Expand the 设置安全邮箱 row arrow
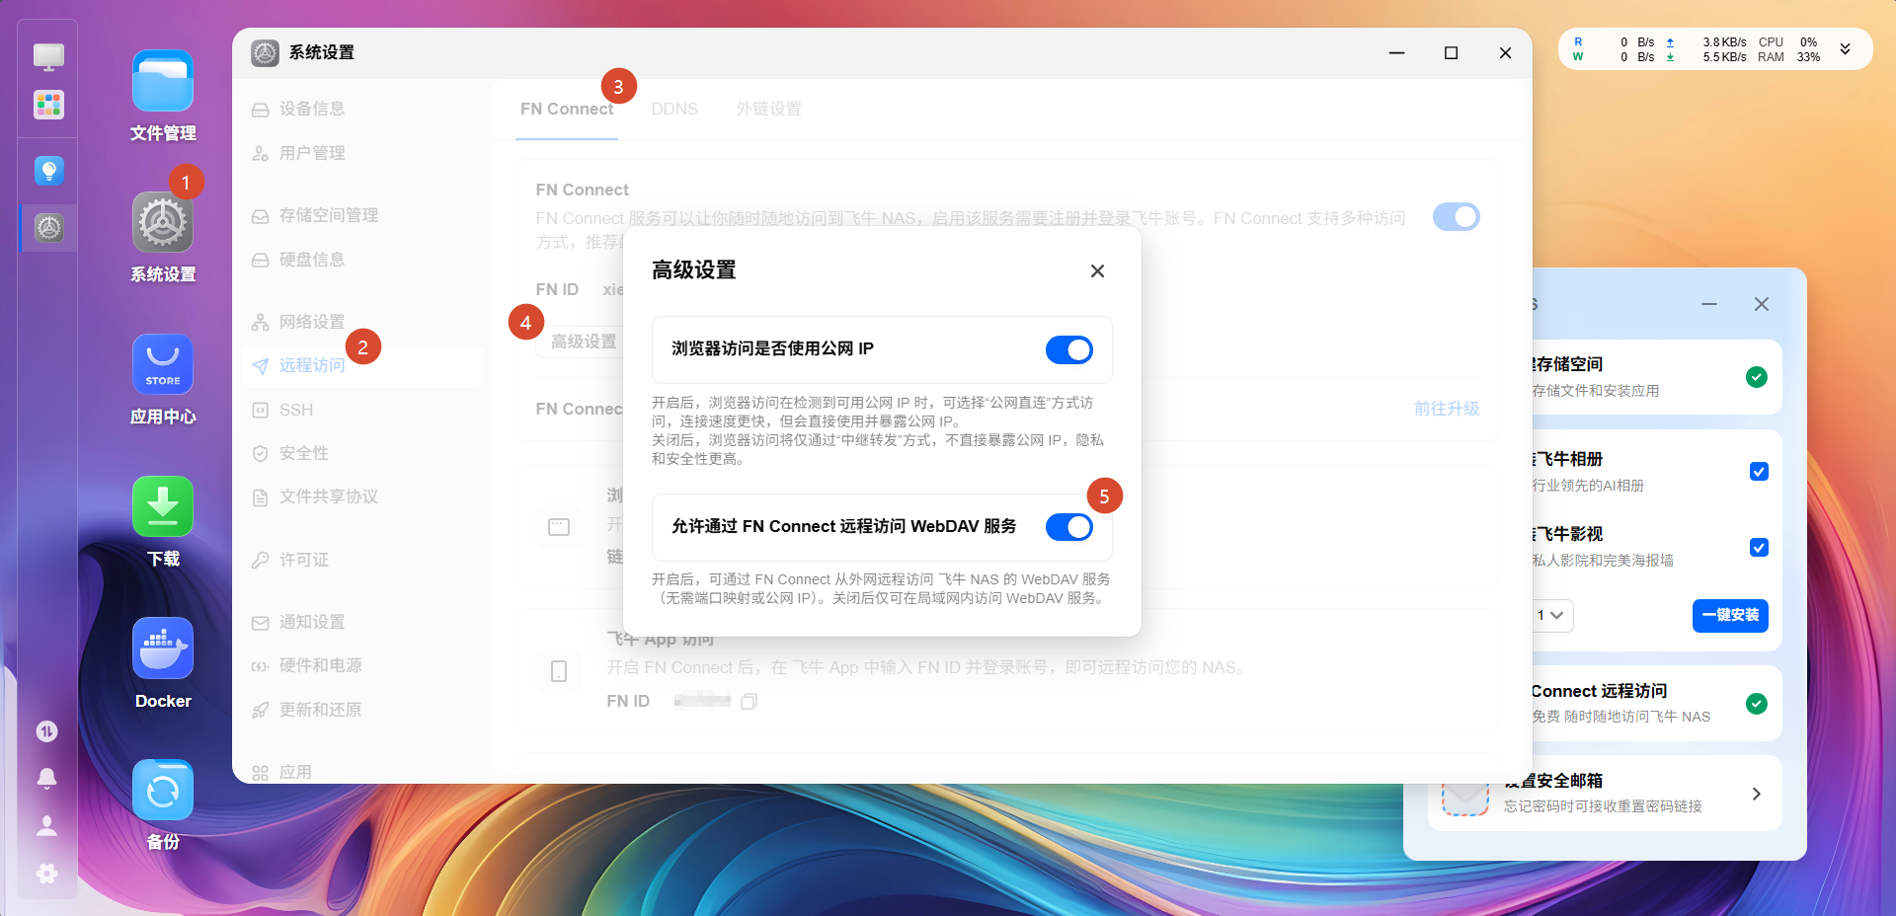This screenshot has width=1896, height=916. [x=1756, y=794]
